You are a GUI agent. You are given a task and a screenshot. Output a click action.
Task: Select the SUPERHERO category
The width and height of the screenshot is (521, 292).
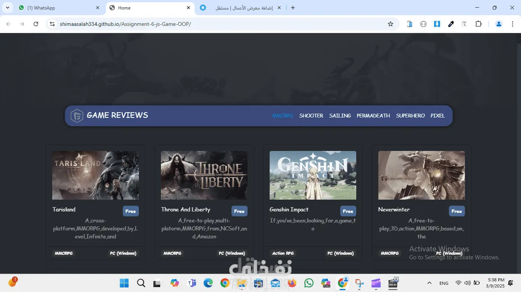coord(410,116)
